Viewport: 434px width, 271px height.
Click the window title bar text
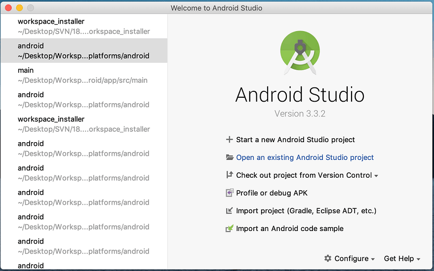(216, 8)
